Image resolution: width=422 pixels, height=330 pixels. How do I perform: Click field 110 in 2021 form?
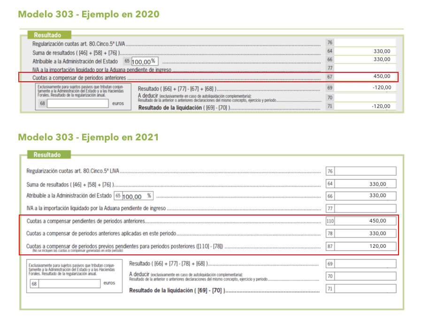365,221
